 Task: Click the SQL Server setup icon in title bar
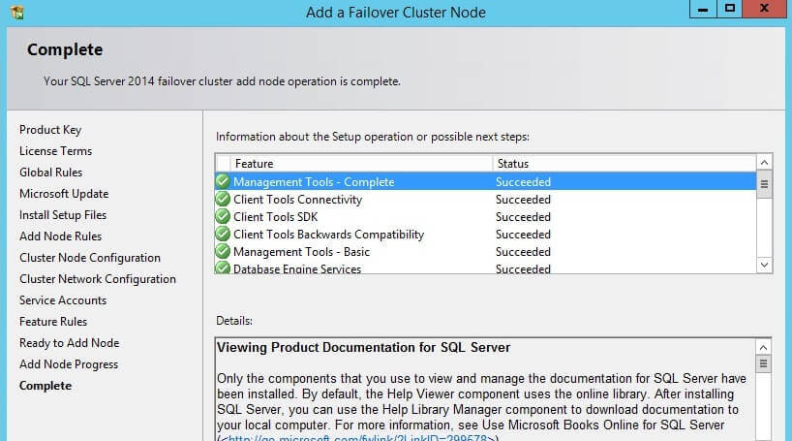[16, 12]
